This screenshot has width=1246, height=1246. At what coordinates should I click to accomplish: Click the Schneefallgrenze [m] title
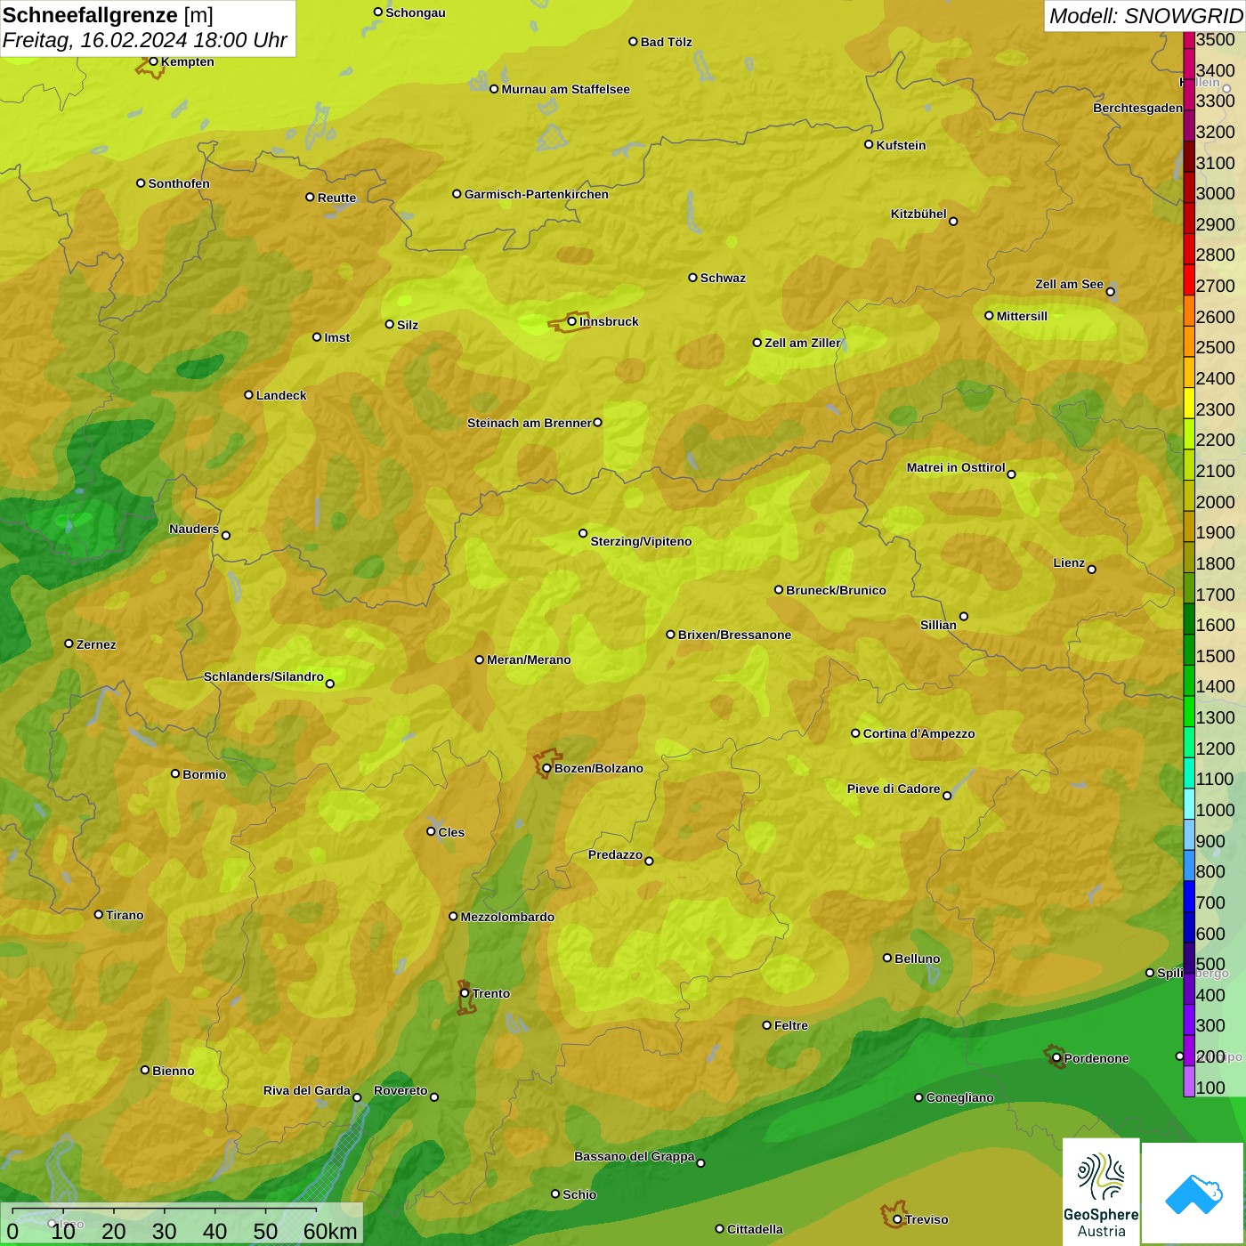[x=108, y=15]
